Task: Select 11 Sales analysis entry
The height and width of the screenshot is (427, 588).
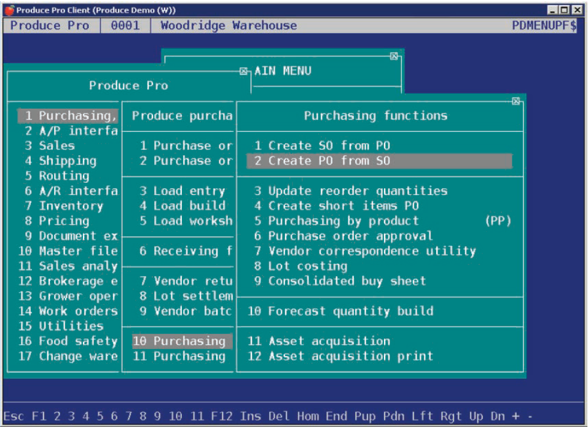Action: (68, 266)
